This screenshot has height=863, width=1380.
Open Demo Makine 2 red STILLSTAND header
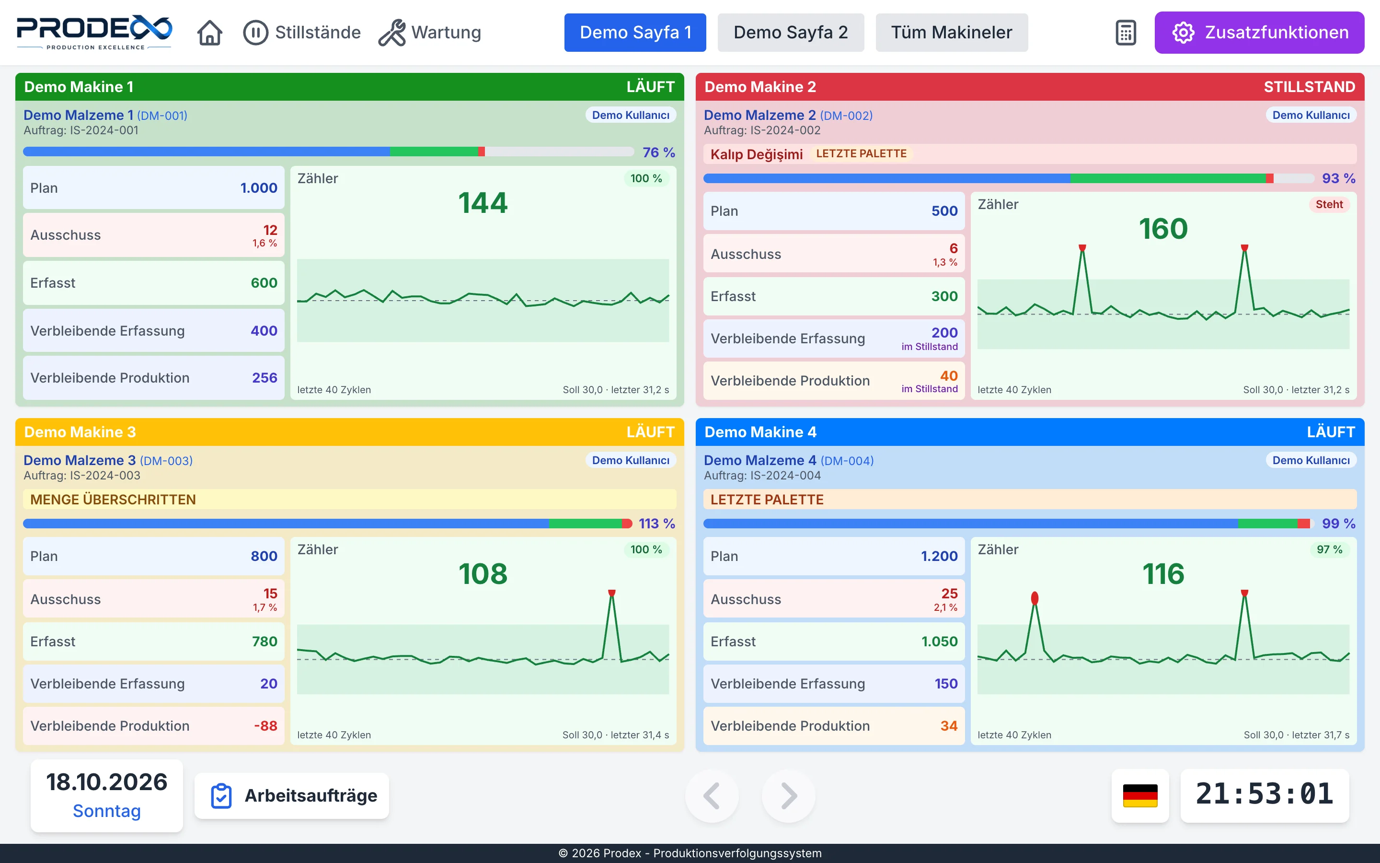[x=1030, y=87]
